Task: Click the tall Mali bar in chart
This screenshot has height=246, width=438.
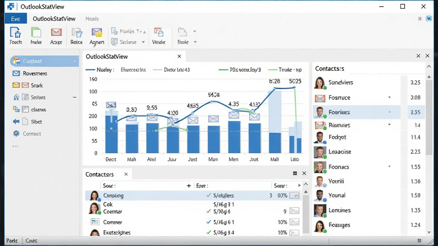Action: (275, 122)
